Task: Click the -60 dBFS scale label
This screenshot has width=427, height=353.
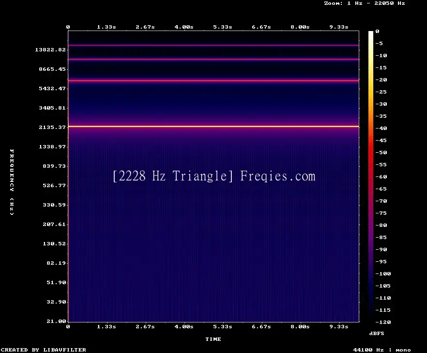Action: [x=381, y=177]
